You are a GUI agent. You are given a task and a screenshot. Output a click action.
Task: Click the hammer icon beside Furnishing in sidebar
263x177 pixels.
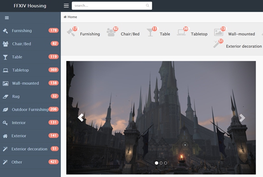[5, 31]
